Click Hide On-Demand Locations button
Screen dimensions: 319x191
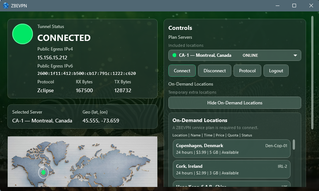tap(235, 103)
